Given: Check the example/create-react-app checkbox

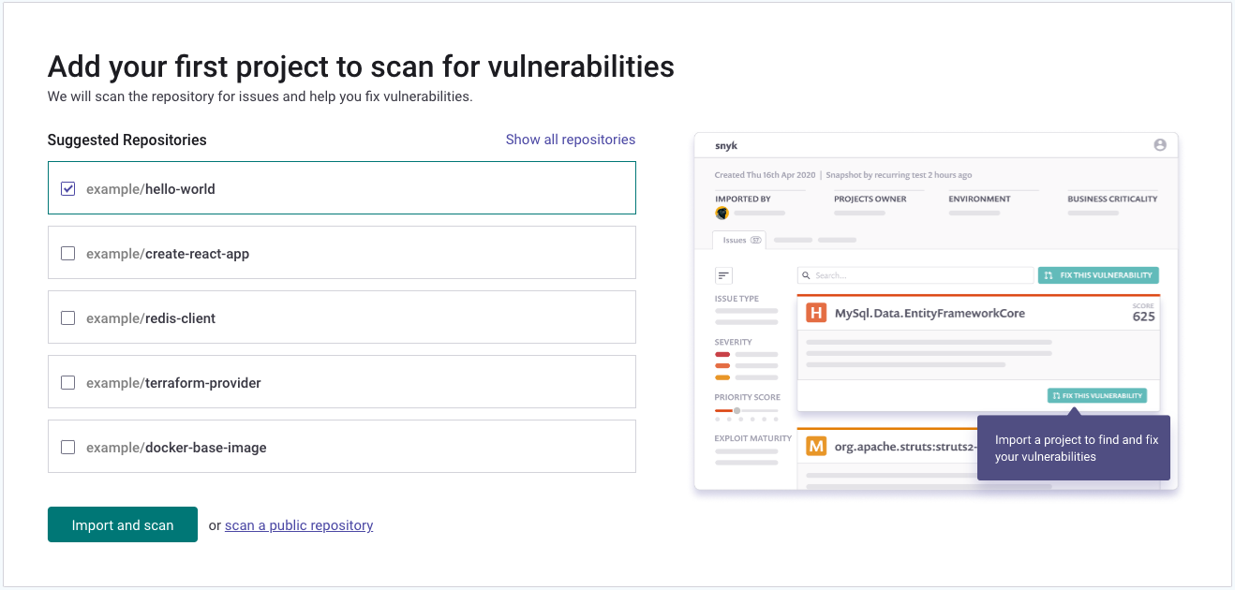Looking at the screenshot, I should (67, 253).
